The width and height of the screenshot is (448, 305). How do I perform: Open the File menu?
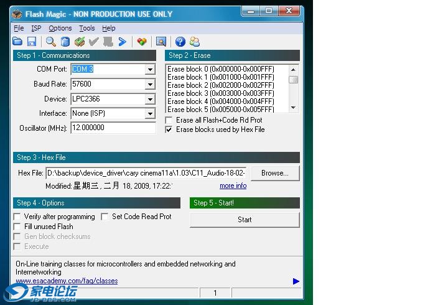pyautogui.click(x=19, y=28)
